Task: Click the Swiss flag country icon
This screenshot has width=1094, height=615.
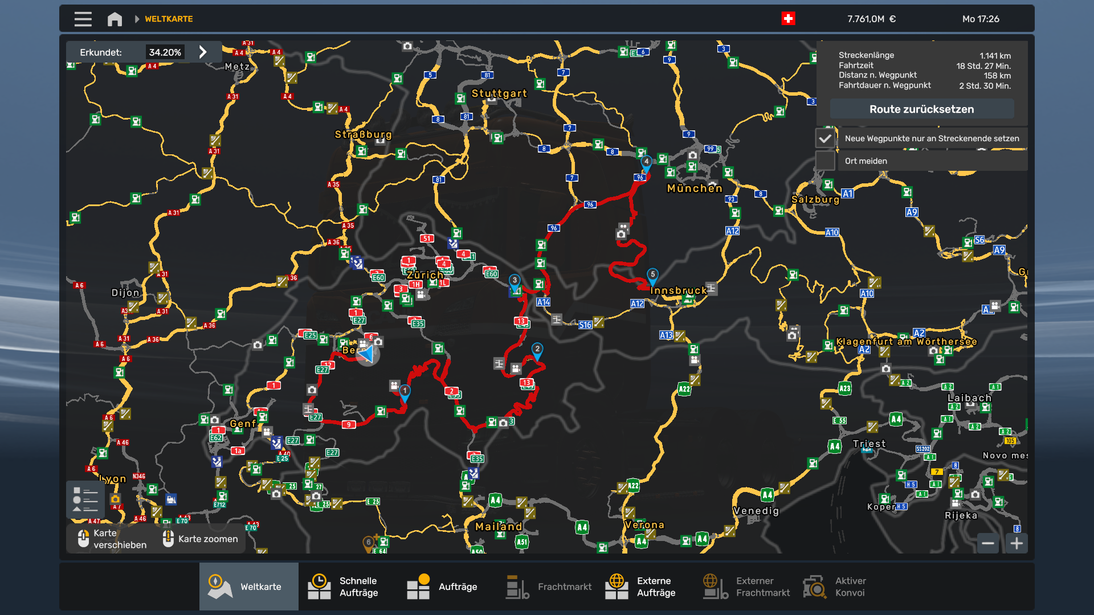Action: (788, 19)
